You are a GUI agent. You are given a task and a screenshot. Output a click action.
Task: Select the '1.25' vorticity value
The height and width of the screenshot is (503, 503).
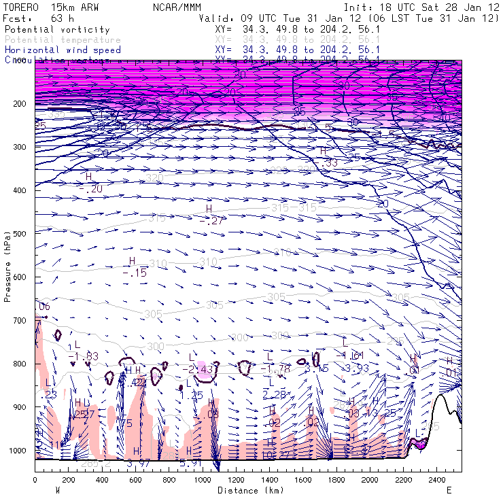coord(192,396)
